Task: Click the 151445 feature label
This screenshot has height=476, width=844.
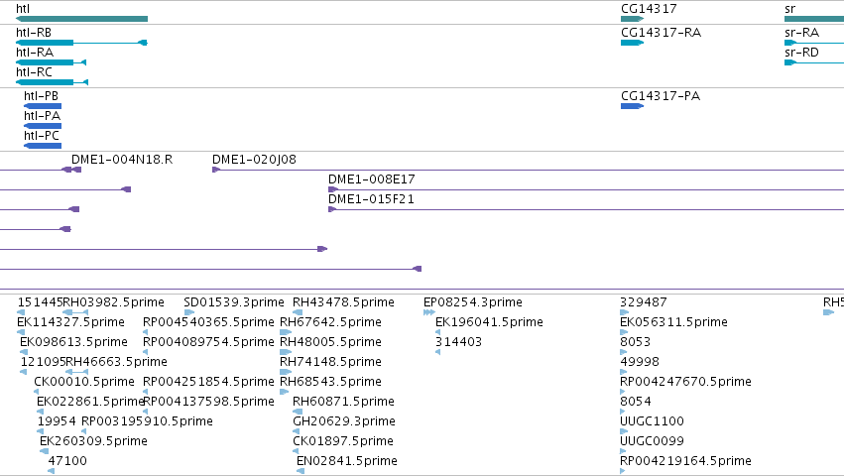Action: [x=40, y=302]
